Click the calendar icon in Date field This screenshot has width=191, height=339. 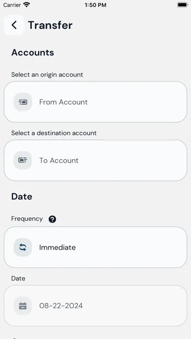coord(23,306)
